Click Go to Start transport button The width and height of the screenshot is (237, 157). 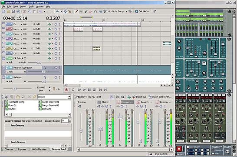pos(100,90)
